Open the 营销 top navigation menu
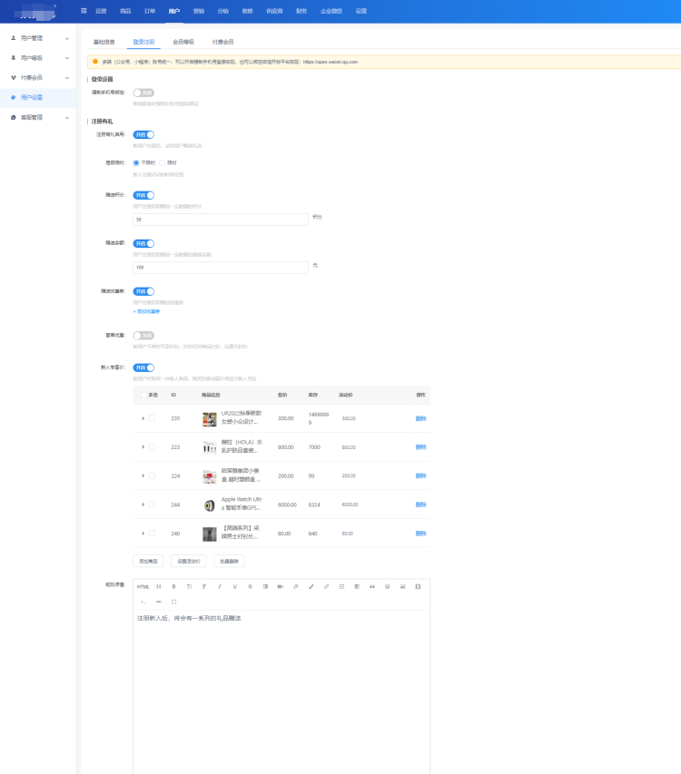The width and height of the screenshot is (681, 774). tap(199, 11)
